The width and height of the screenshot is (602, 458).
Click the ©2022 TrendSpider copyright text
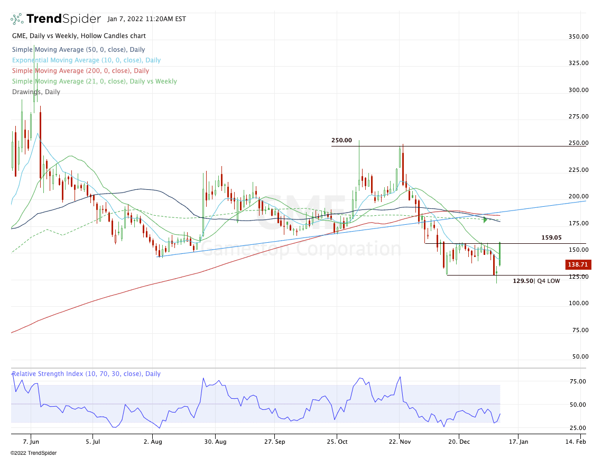click(x=33, y=453)
